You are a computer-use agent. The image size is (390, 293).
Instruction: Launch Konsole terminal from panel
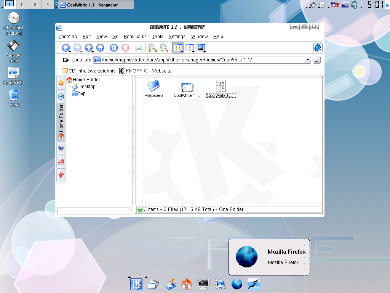pyautogui.click(x=203, y=284)
